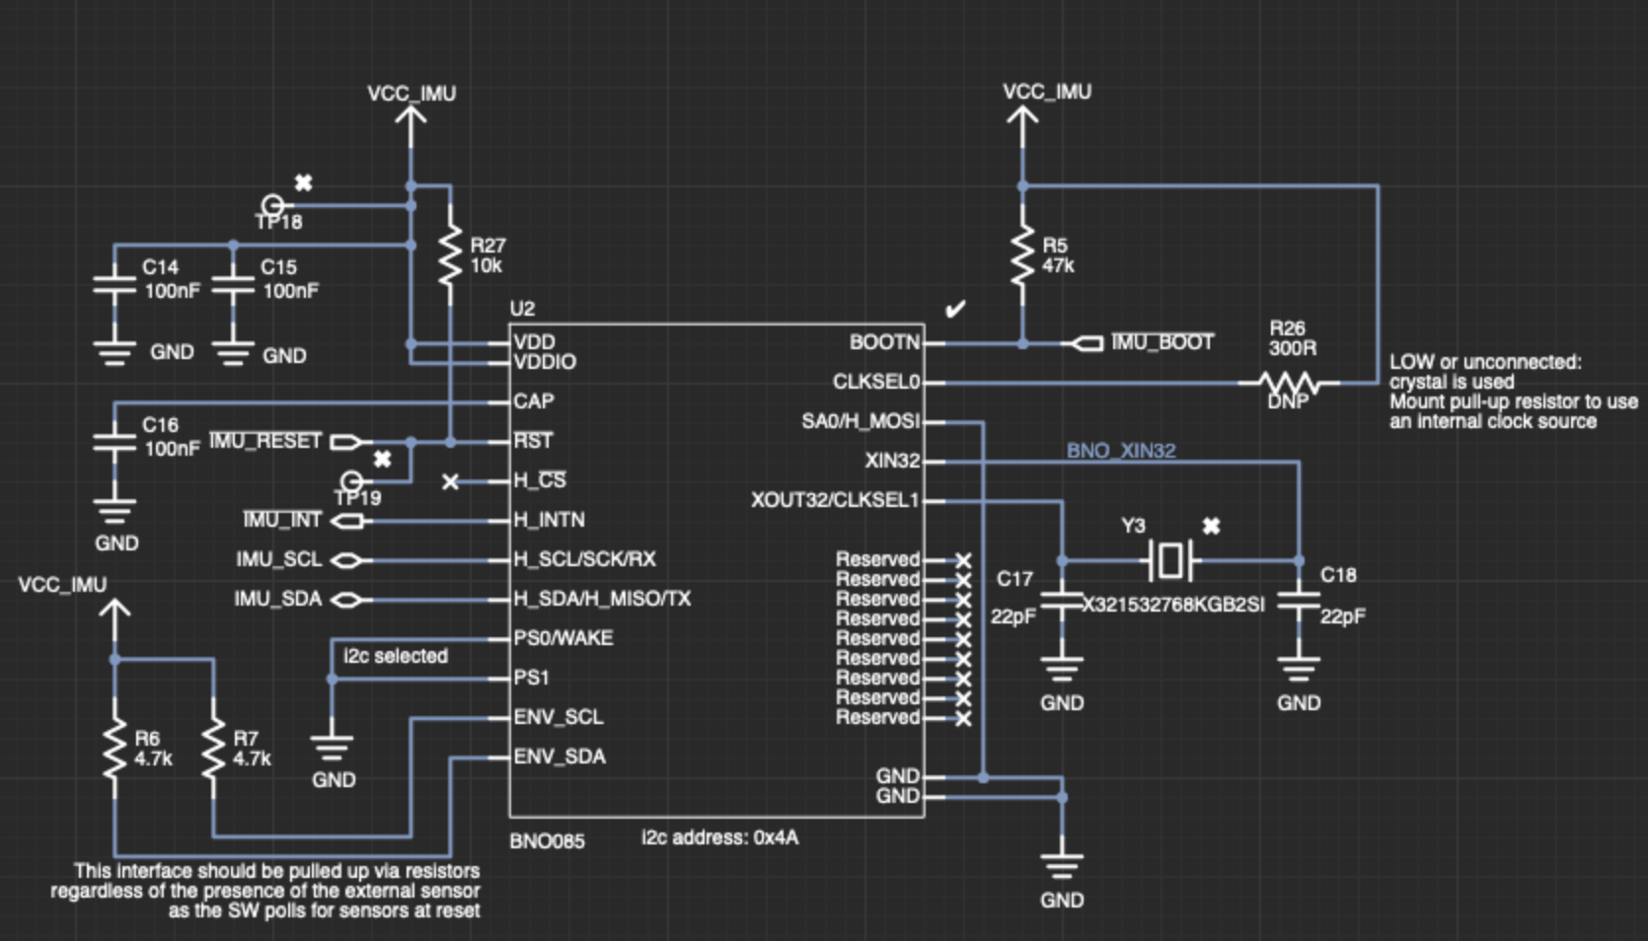Click the X marker beside Y3 crystal
This screenshot has height=941, width=1648.
coord(1212,526)
